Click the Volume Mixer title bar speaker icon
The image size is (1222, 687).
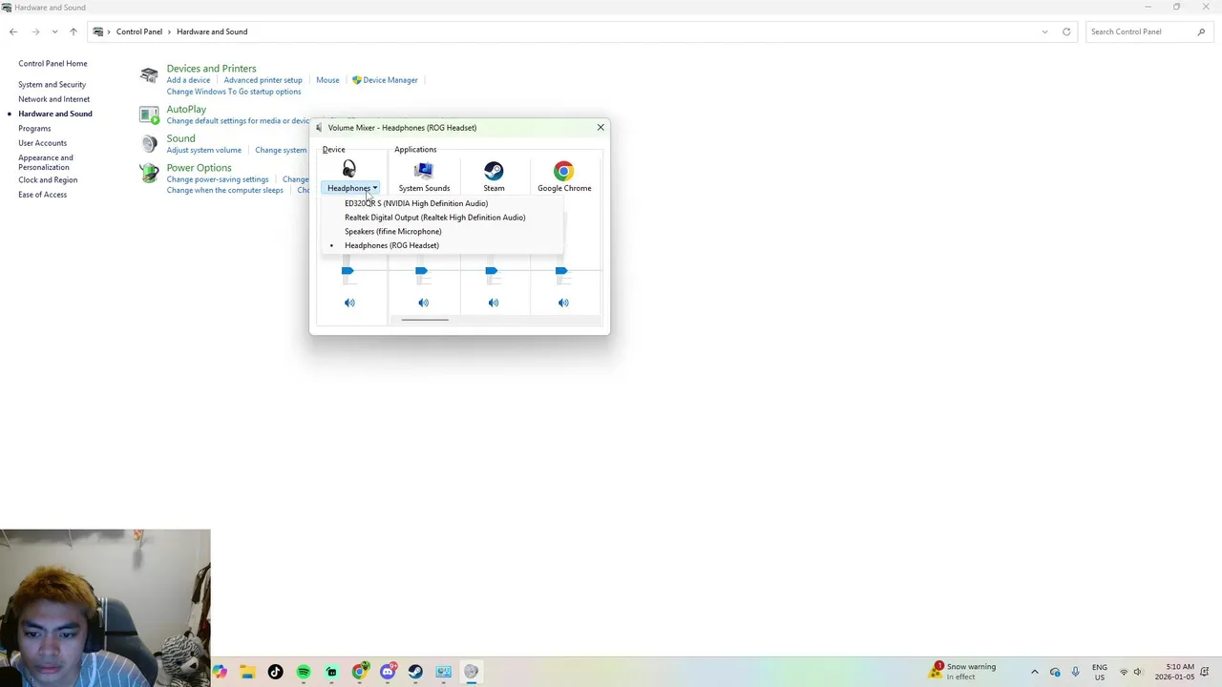(319, 127)
